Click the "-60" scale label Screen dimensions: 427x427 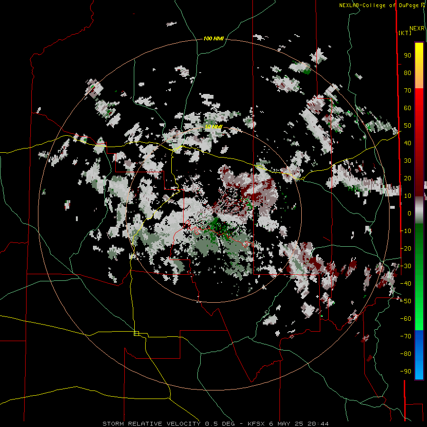[x=406, y=319]
